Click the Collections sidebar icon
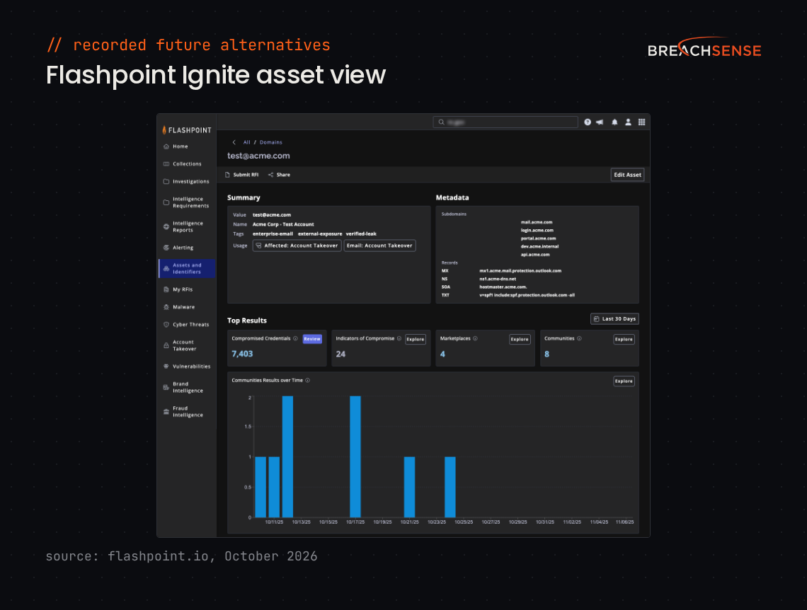807x610 pixels. [x=166, y=164]
